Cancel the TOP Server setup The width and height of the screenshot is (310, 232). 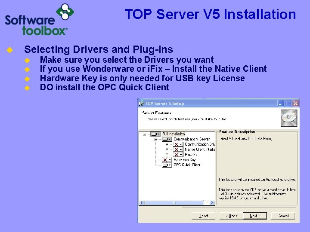pos(283,216)
